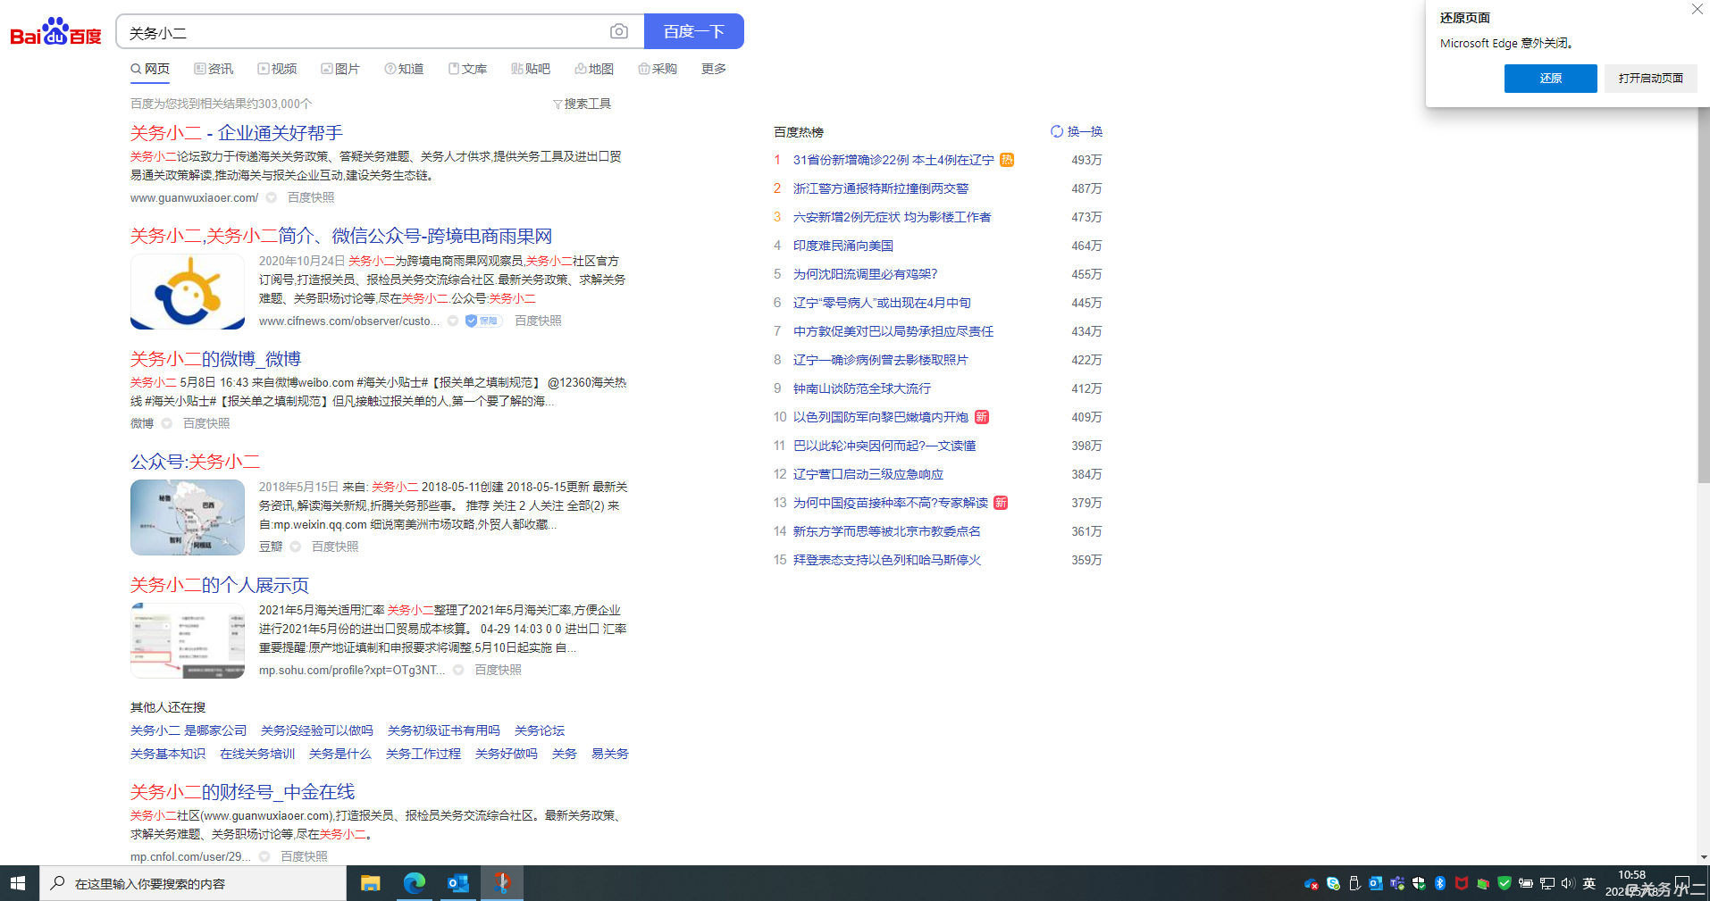1710x901 pixels.
Task: Click the 百度一下 search button
Action: pyautogui.click(x=694, y=31)
